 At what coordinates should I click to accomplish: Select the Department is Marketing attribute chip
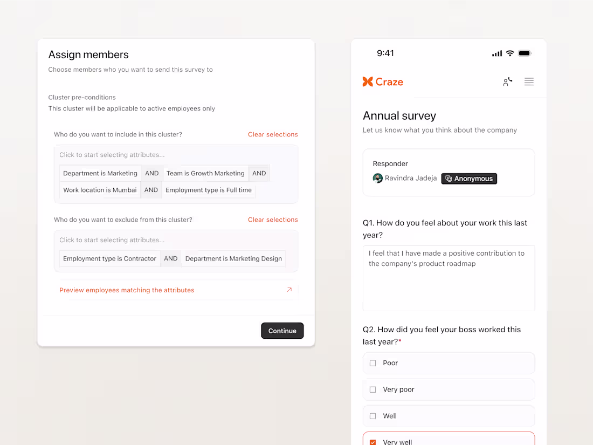click(x=100, y=173)
